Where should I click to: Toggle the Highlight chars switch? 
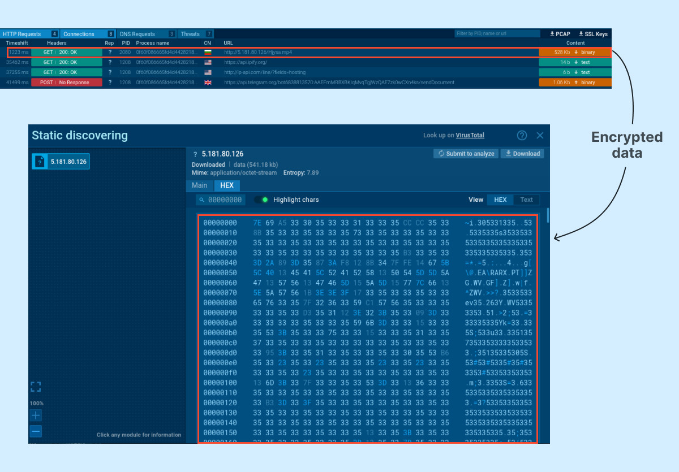click(x=261, y=200)
